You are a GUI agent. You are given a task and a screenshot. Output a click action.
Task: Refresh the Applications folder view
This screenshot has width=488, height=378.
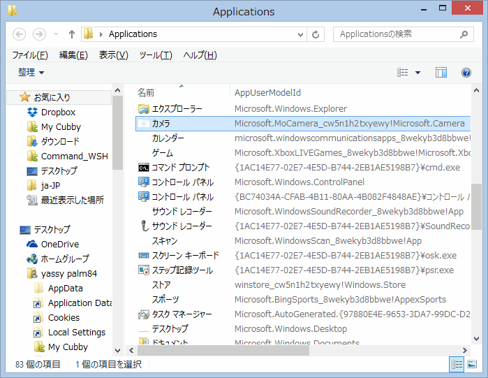click(x=316, y=34)
